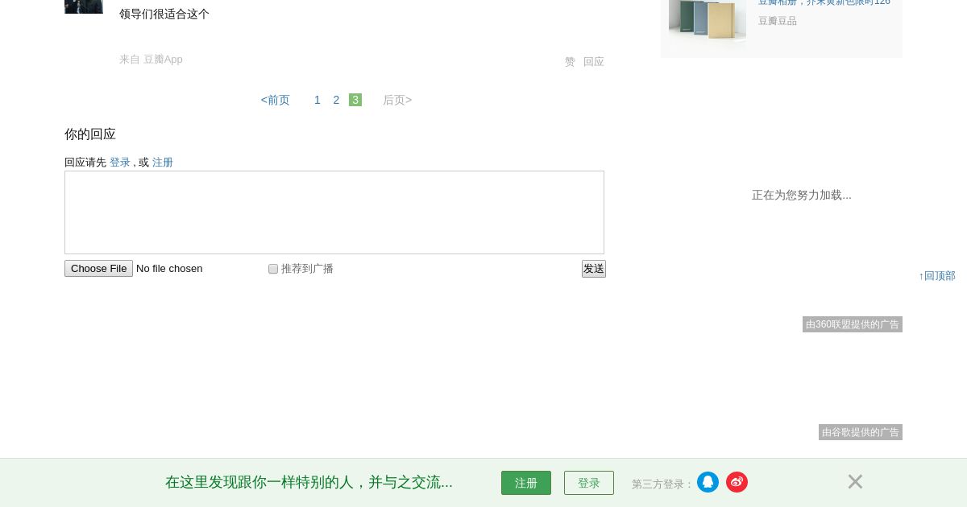Image resolution: width=967 pixels, height=507 pixels.
Task: Log in with Weibo icon
Action: pyautogui.click(x=737, y=482)
